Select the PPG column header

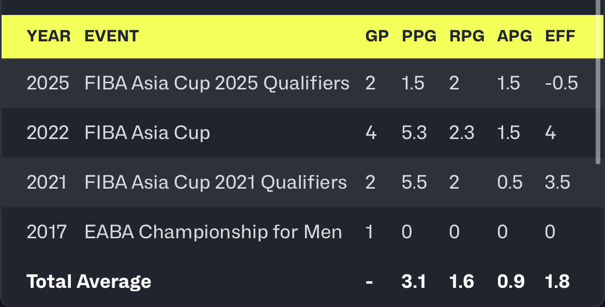click(419, 36)
